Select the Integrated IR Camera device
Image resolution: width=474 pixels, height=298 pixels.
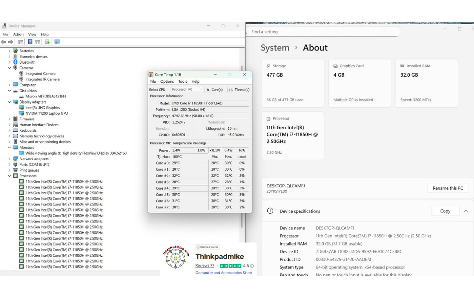point(42,79)
